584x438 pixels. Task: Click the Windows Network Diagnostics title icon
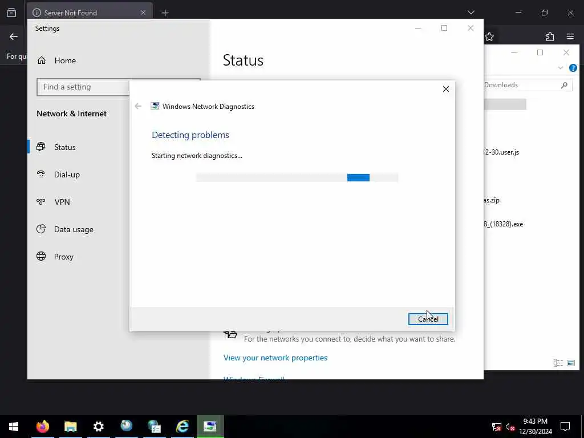155,106
